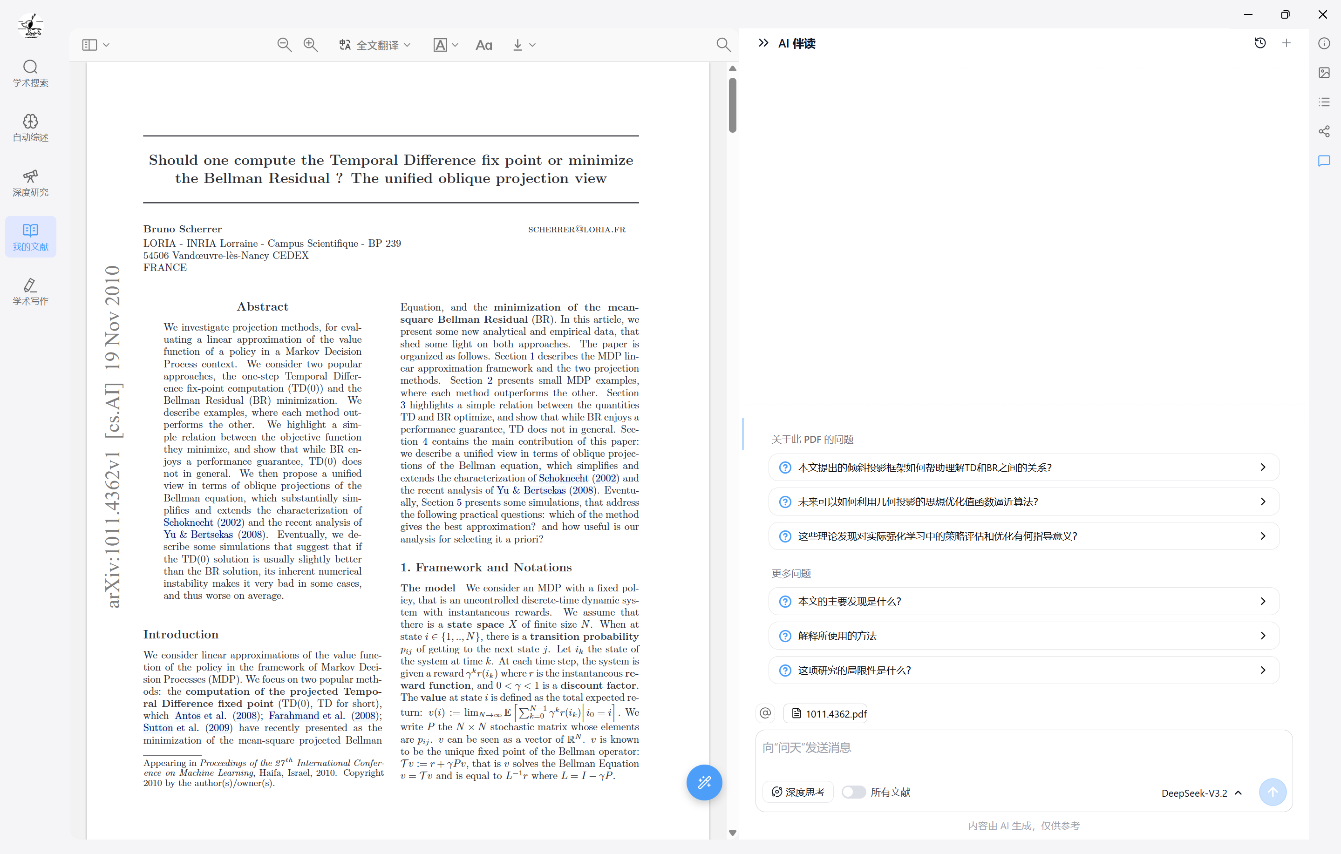Click the blue magic wand floating button
Image resolution: width=1341 pixels, height=854 pixels.
pyautogui.click(x=704, y=782)
